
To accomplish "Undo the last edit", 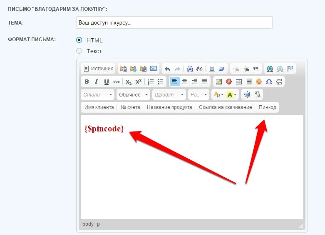I will pos(167,69).
